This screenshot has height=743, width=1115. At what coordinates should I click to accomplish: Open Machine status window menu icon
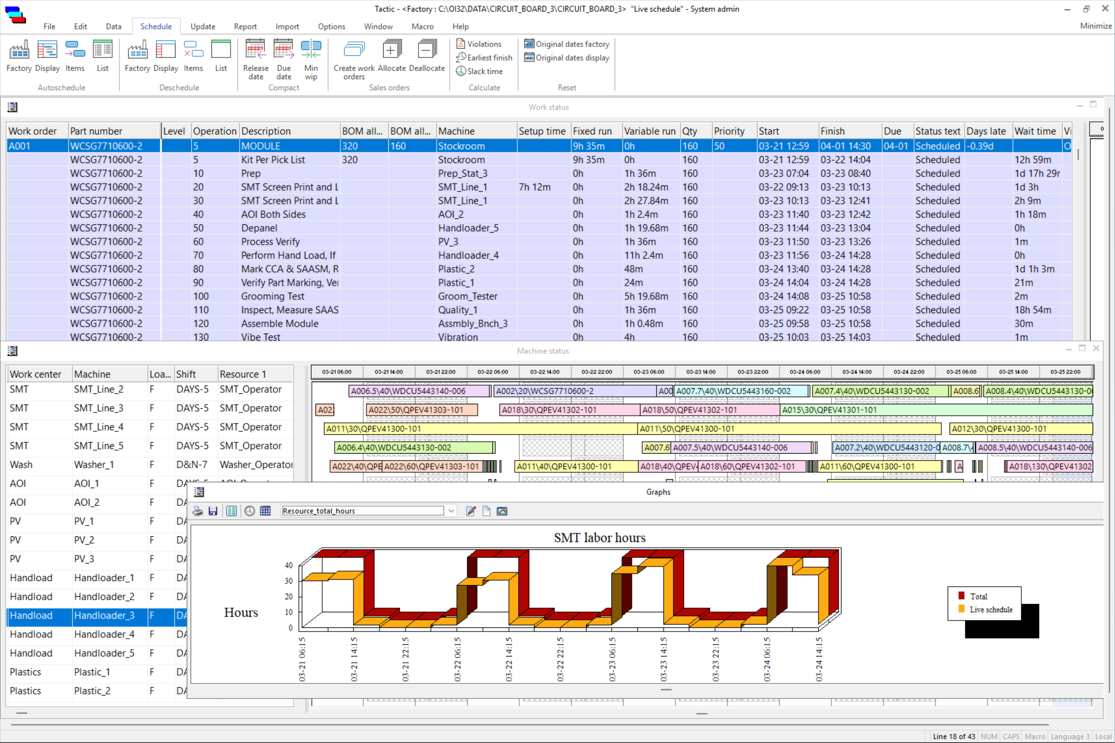click(12, 351)
